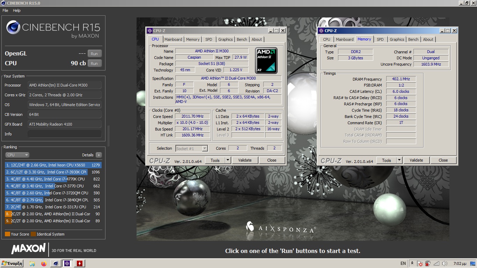Switch to Memory tab in left CPU-Z window
477x268 pixels.
pyautogui.click(x=193, y=39)
